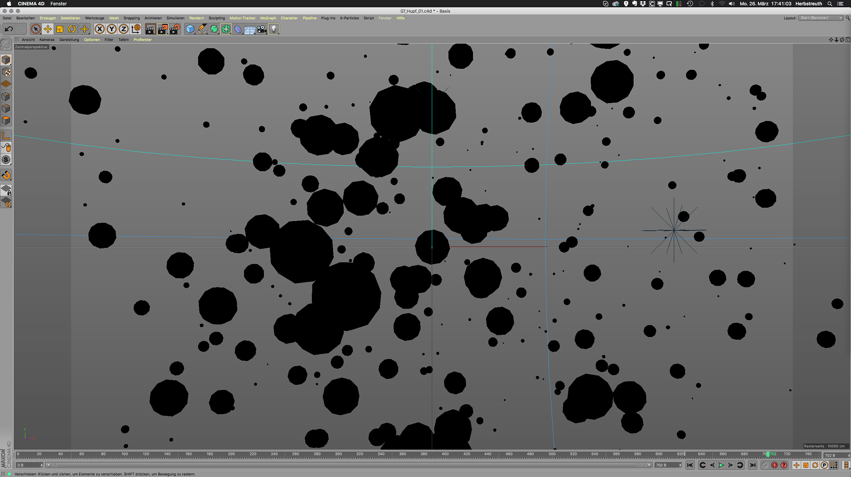Toggle Tweak mode mouse icon

click(6, 148)
